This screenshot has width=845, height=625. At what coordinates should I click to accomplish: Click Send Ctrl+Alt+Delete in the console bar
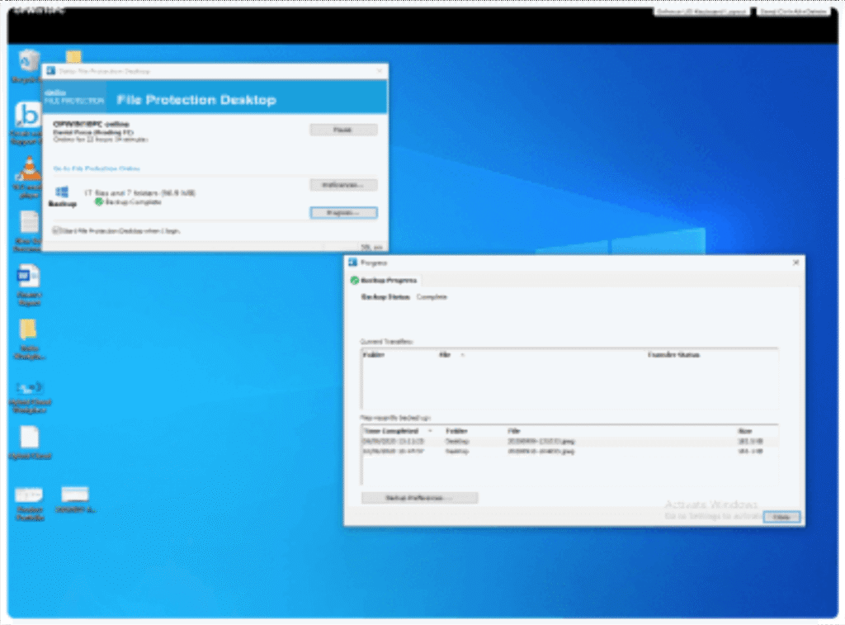click(x=793, y=12)
